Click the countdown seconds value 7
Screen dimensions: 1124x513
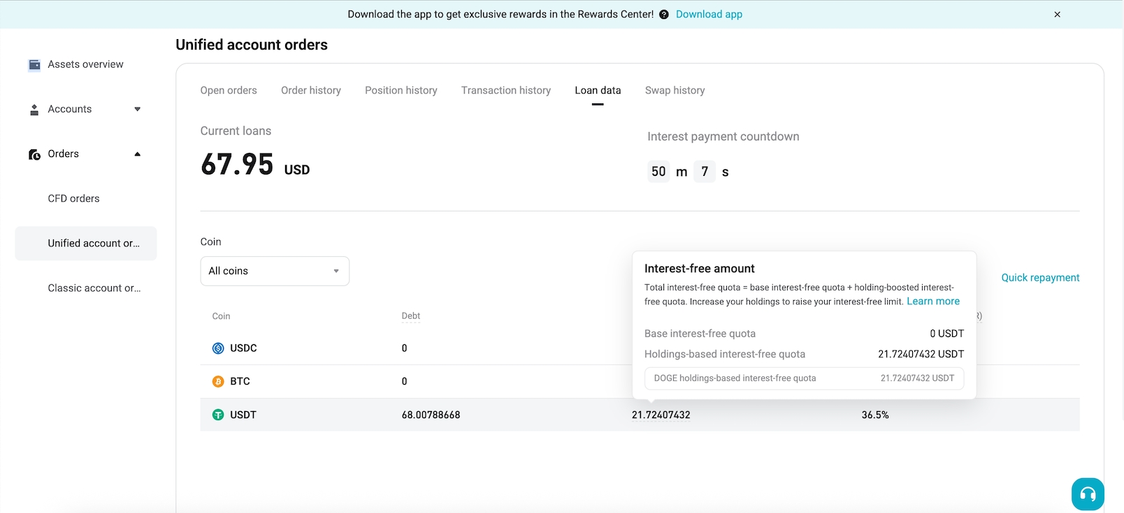705,172
